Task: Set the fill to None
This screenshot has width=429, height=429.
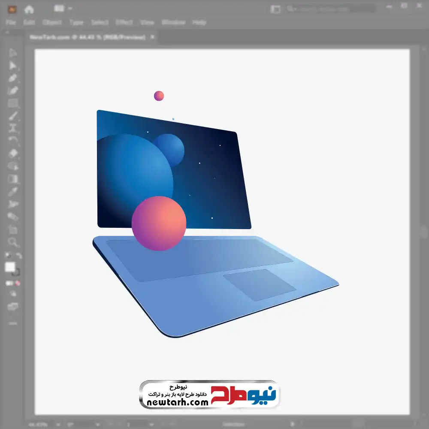Action: tap(18, 283)
